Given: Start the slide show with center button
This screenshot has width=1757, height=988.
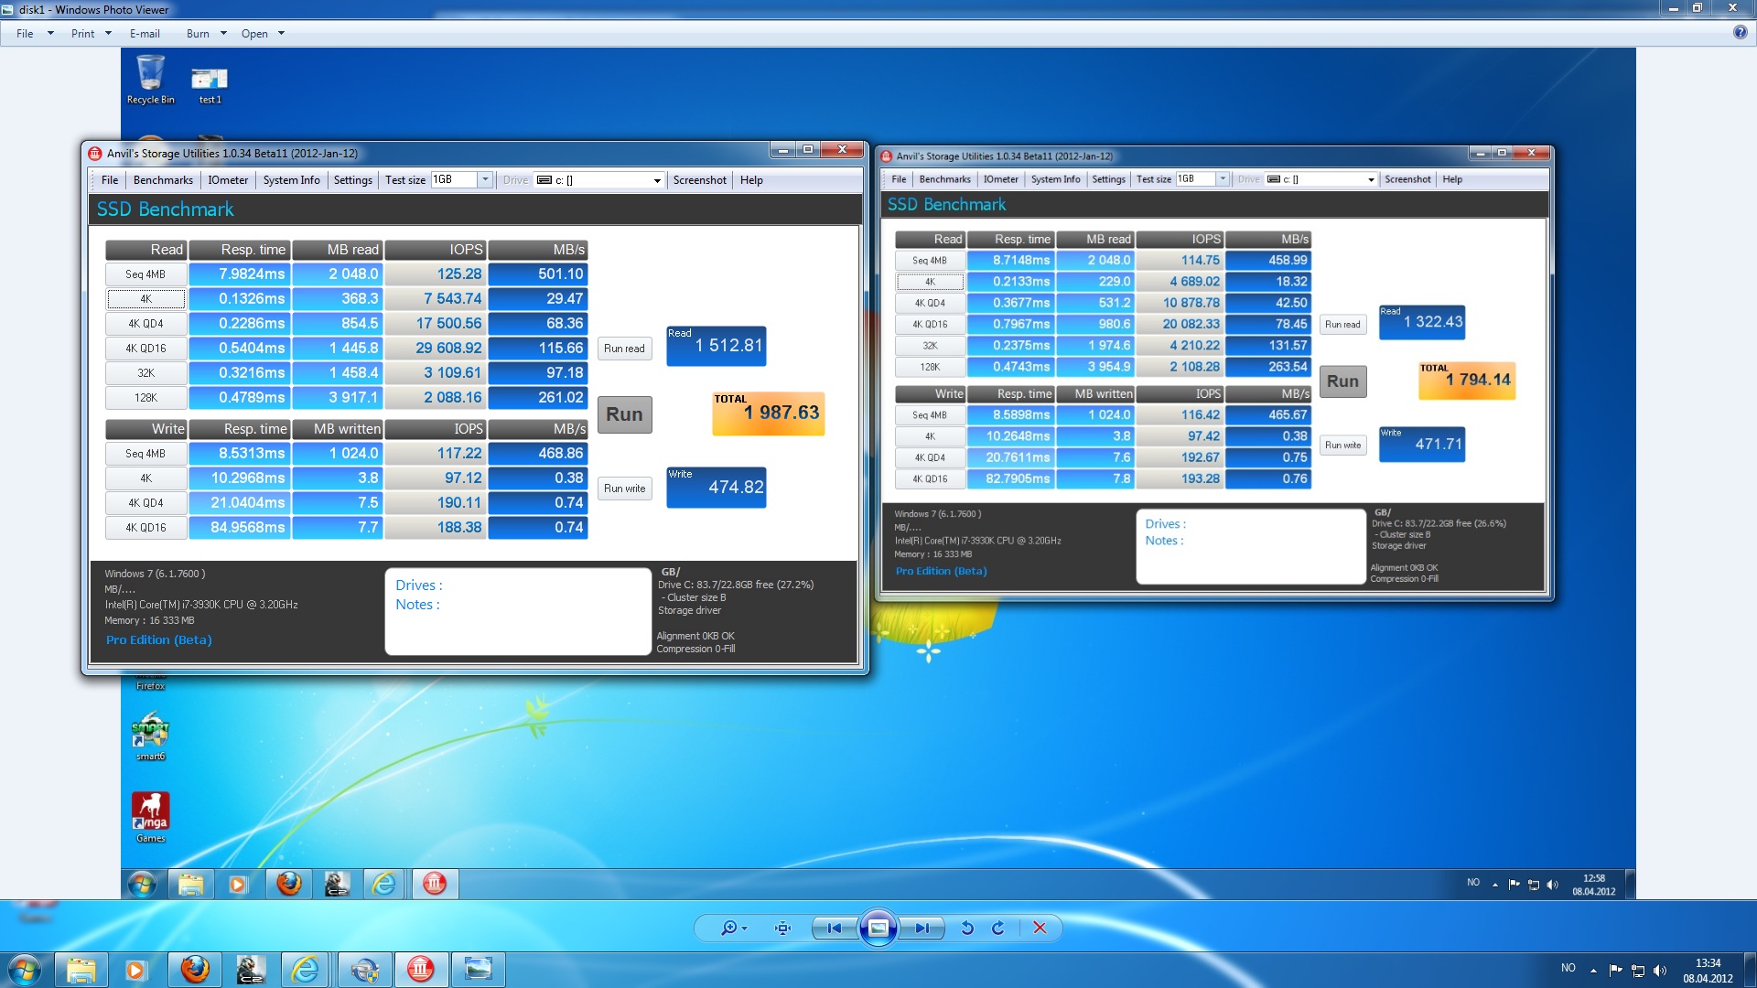Looking at the screenshot, I should pyautogui.click(x=878, y=928).
